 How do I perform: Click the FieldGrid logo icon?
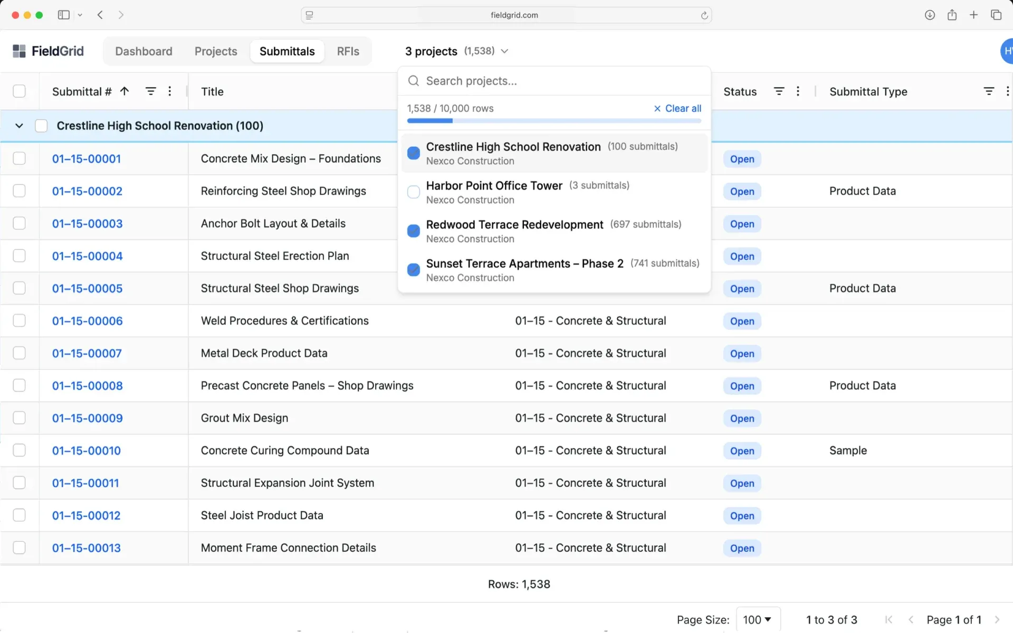pos(20,51)
